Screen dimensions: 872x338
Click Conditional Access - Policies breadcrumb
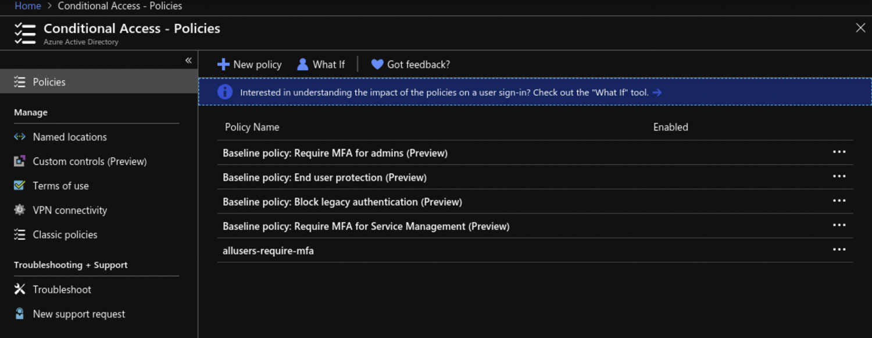pos(120,6)
